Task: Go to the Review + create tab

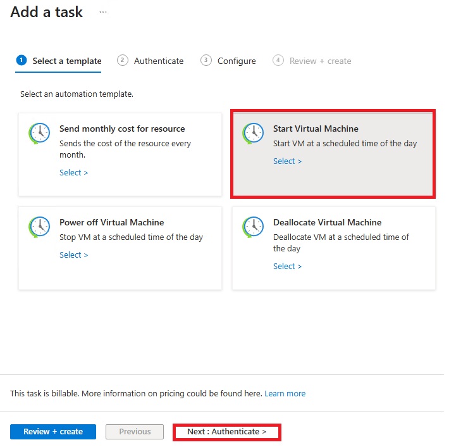Action: click(320, 61)
